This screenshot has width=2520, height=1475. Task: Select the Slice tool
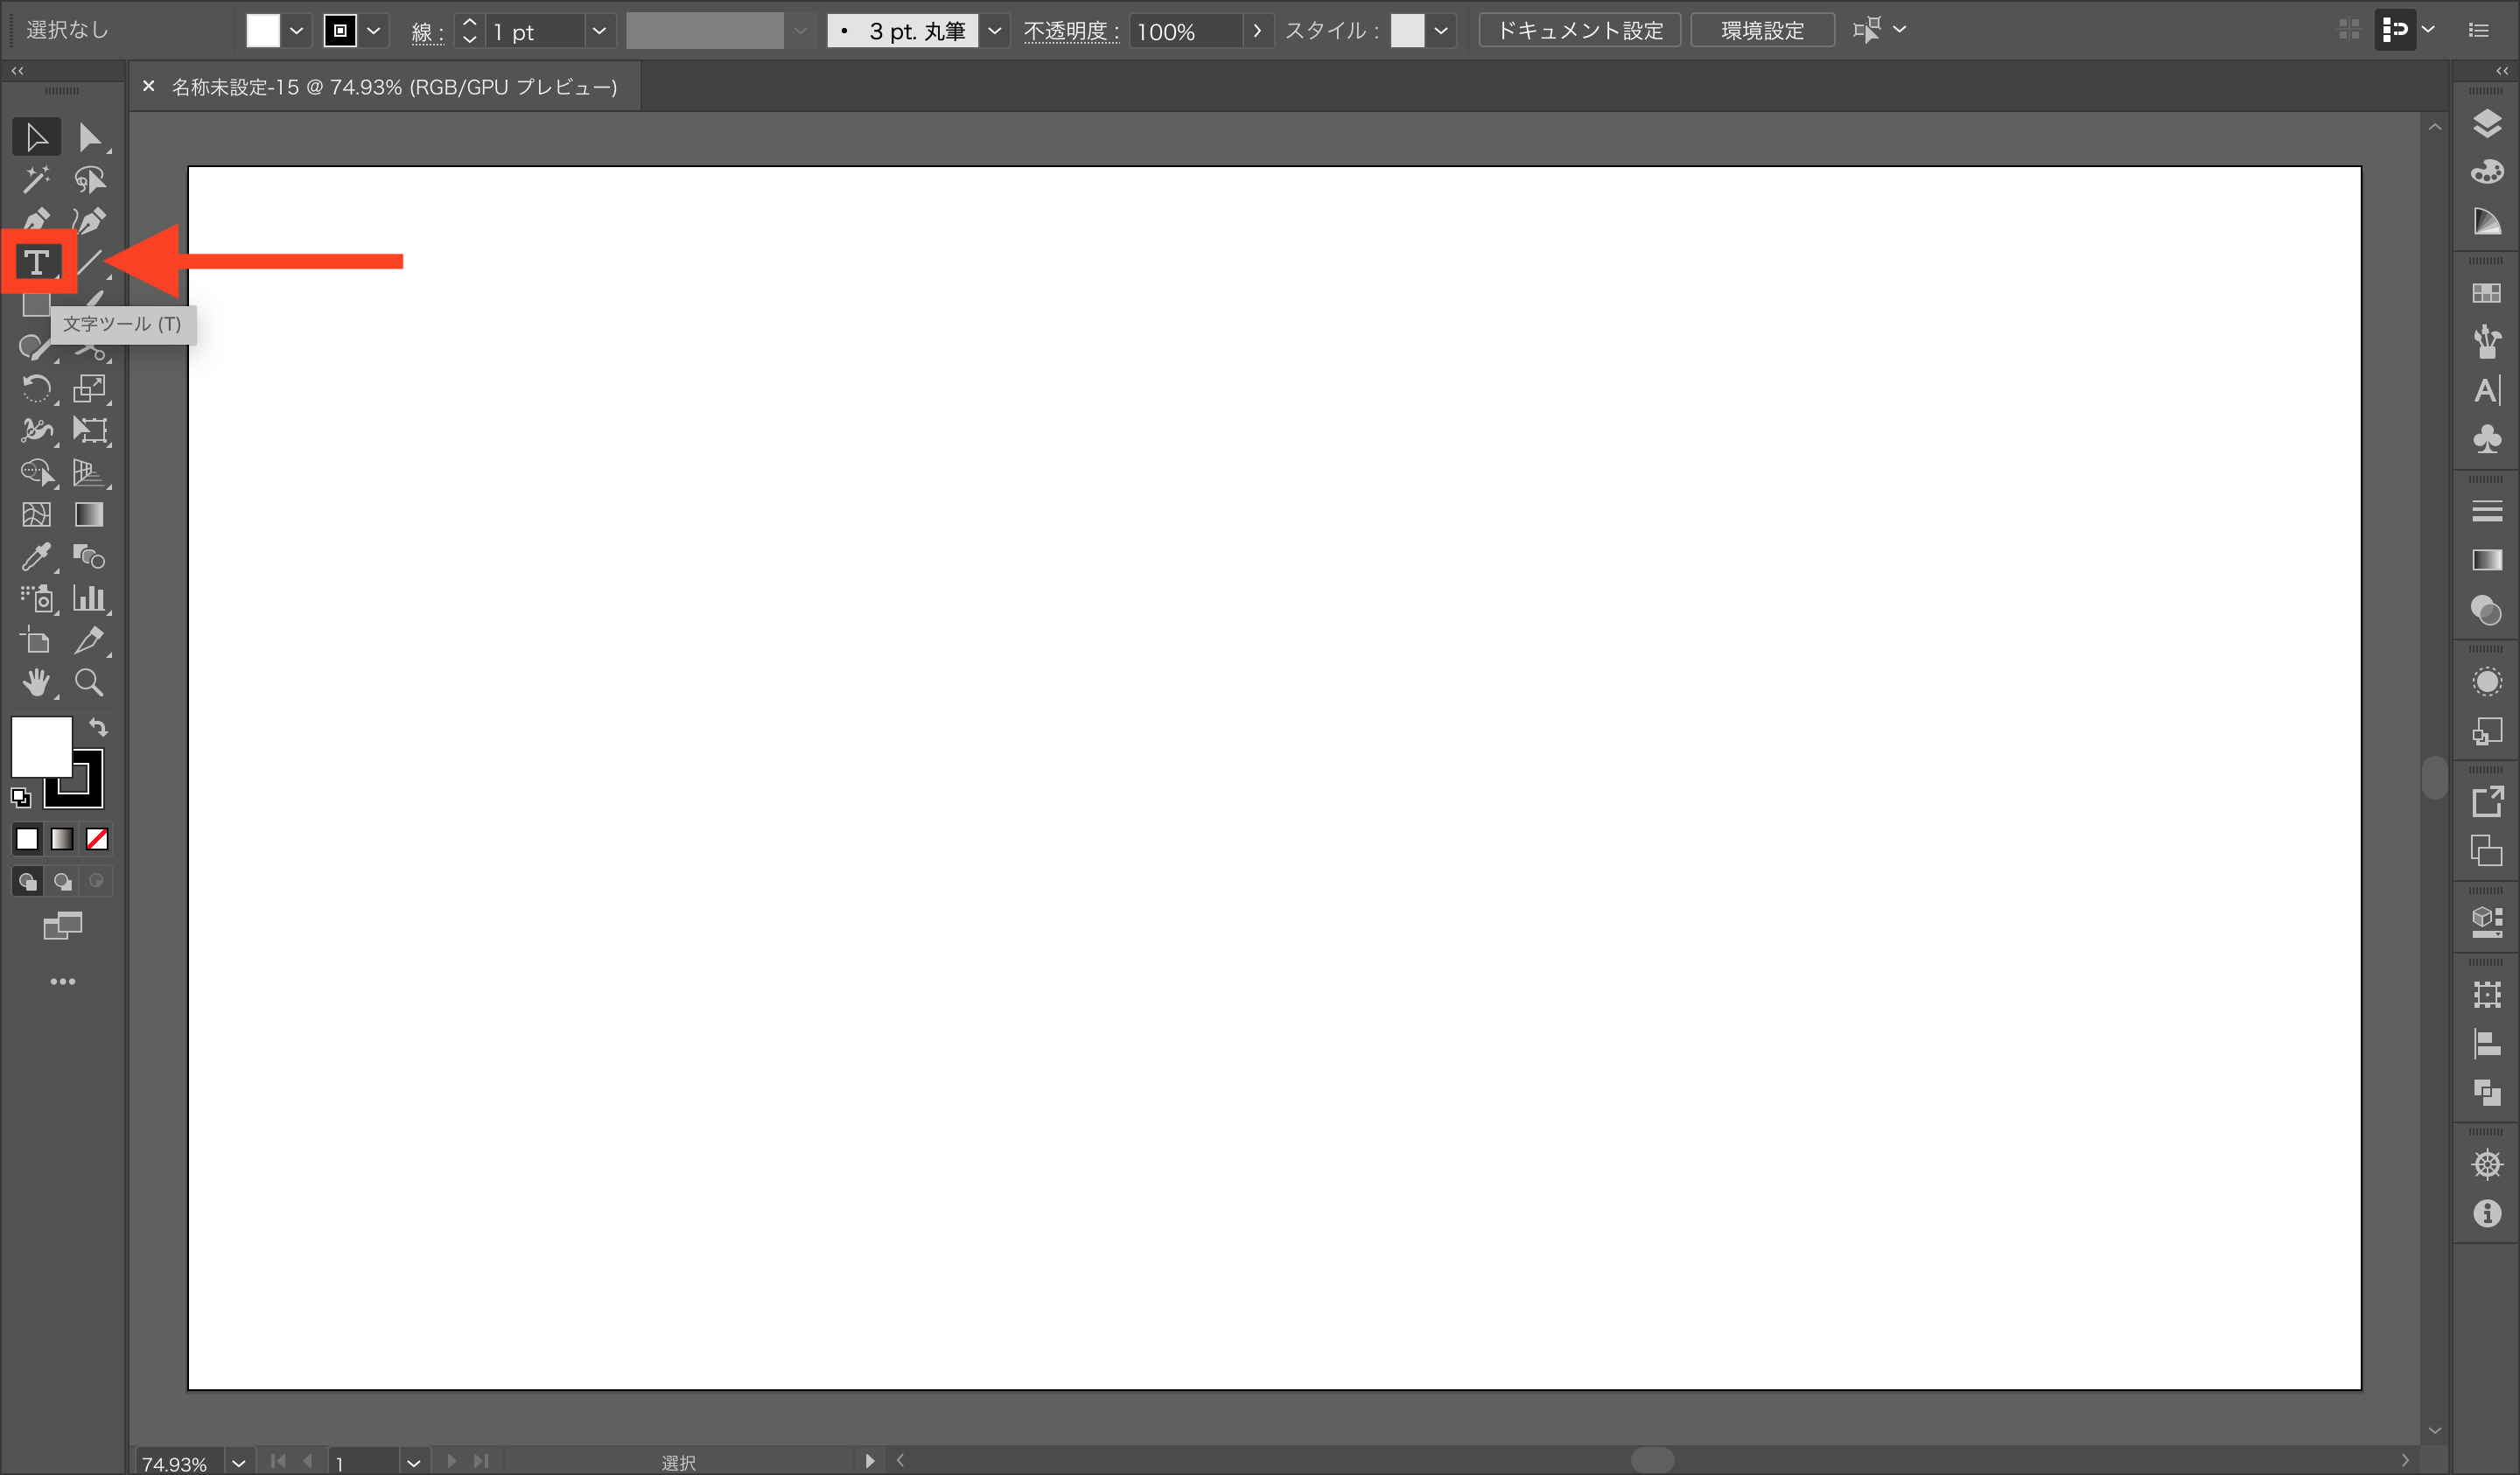89,640
